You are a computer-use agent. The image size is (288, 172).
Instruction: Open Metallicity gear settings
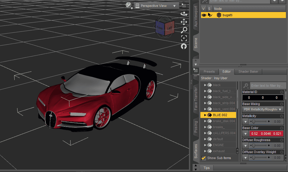282,116
